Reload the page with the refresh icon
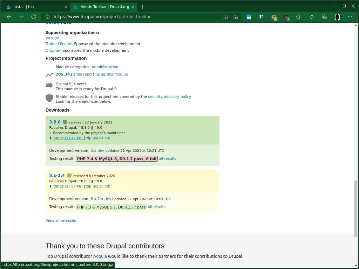 (33, 16)
